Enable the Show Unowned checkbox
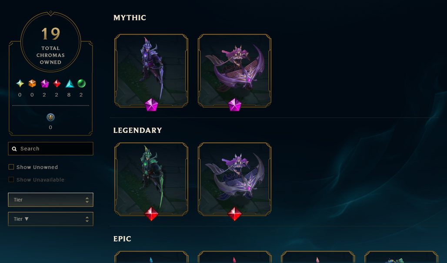The height and width of the screenshot is (263, 447). (11, 167)
